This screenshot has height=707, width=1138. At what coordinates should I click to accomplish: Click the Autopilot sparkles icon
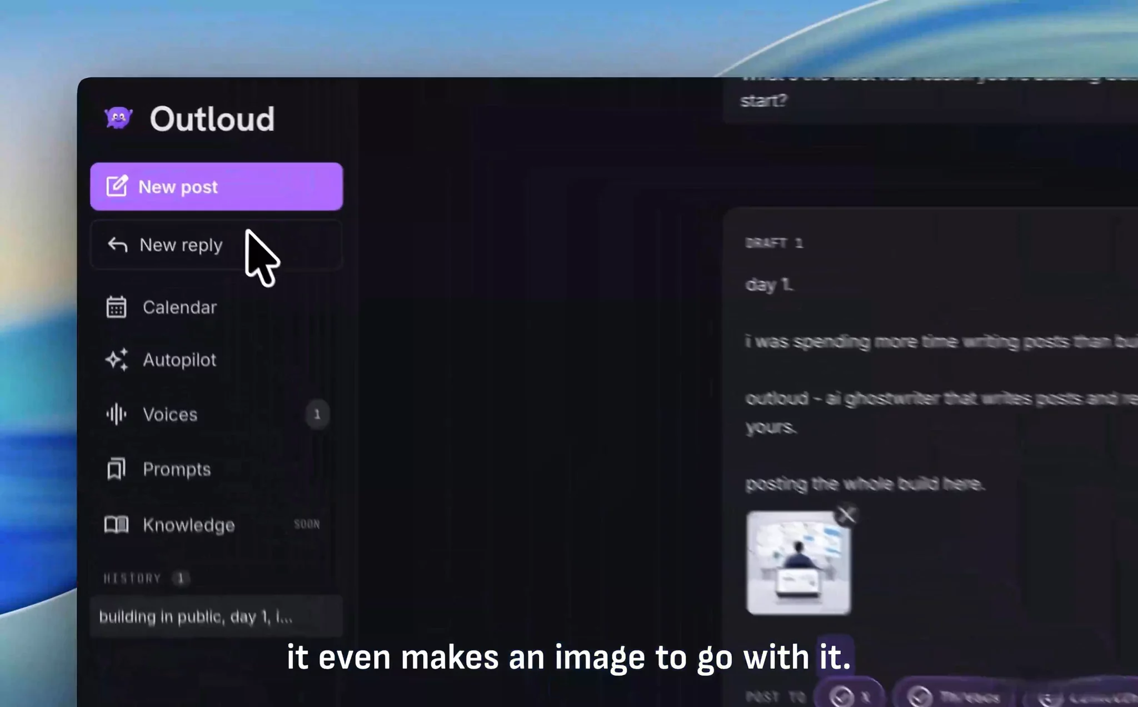click(117, 360)
